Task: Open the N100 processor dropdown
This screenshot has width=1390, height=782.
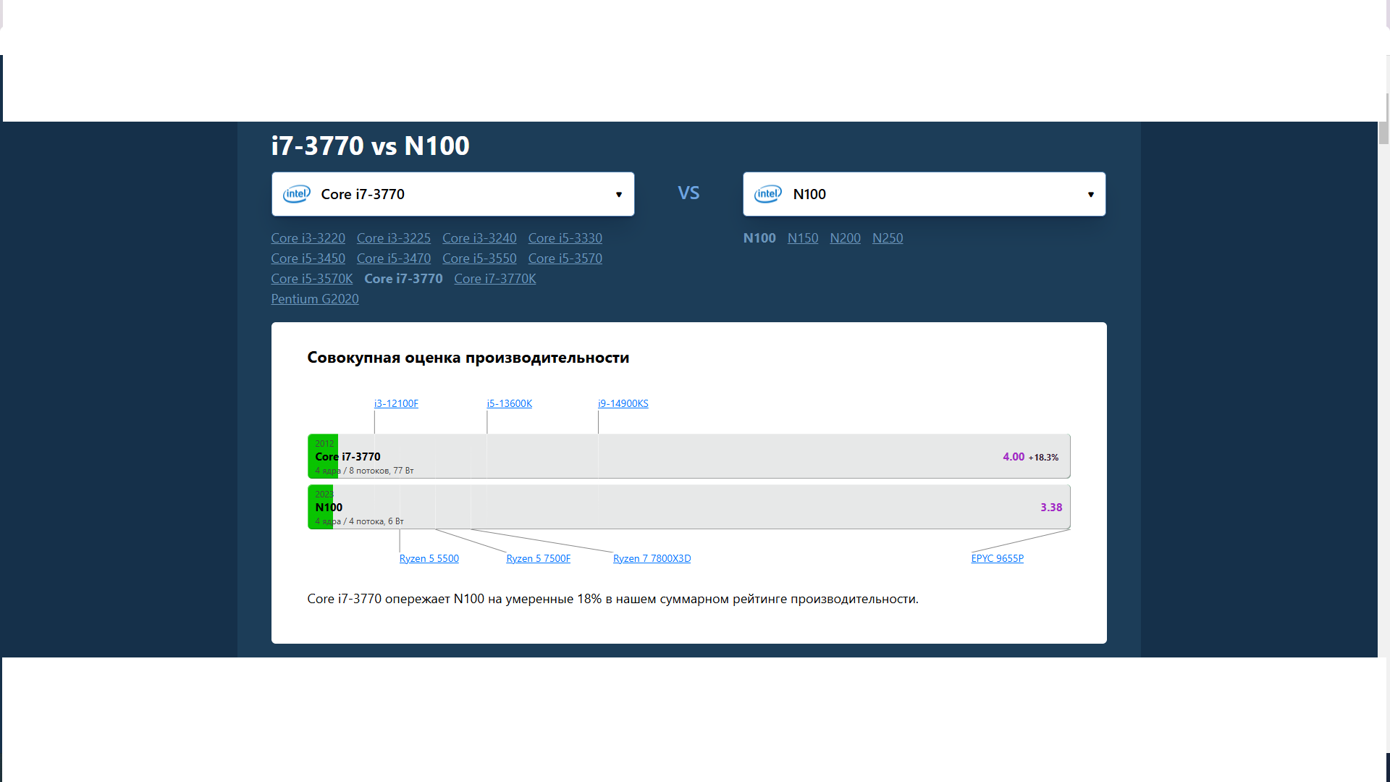Action: click(x=924, y=194)
